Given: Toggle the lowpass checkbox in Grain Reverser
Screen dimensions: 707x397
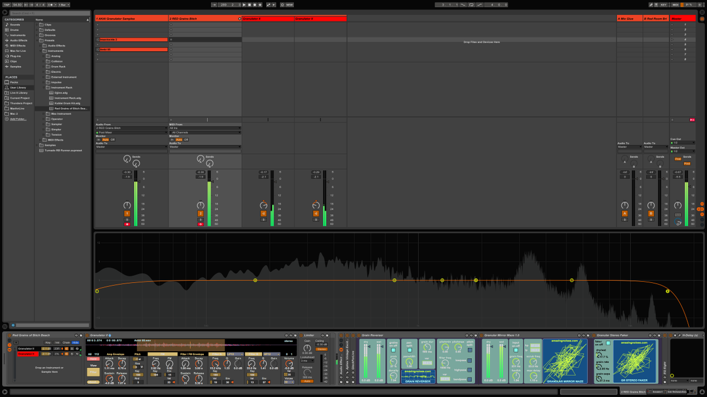Looking at the screenshot, I should (470, 361).
